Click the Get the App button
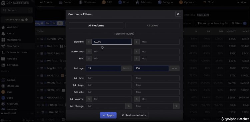Image resolution: width=250 pixels, height=122 pixels. [17, 20]
